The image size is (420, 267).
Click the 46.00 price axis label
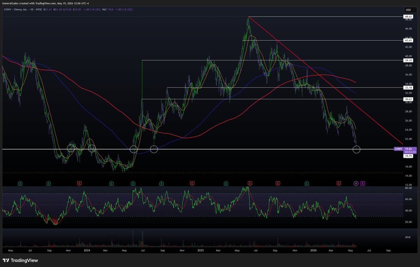click(x=408, y=29)
